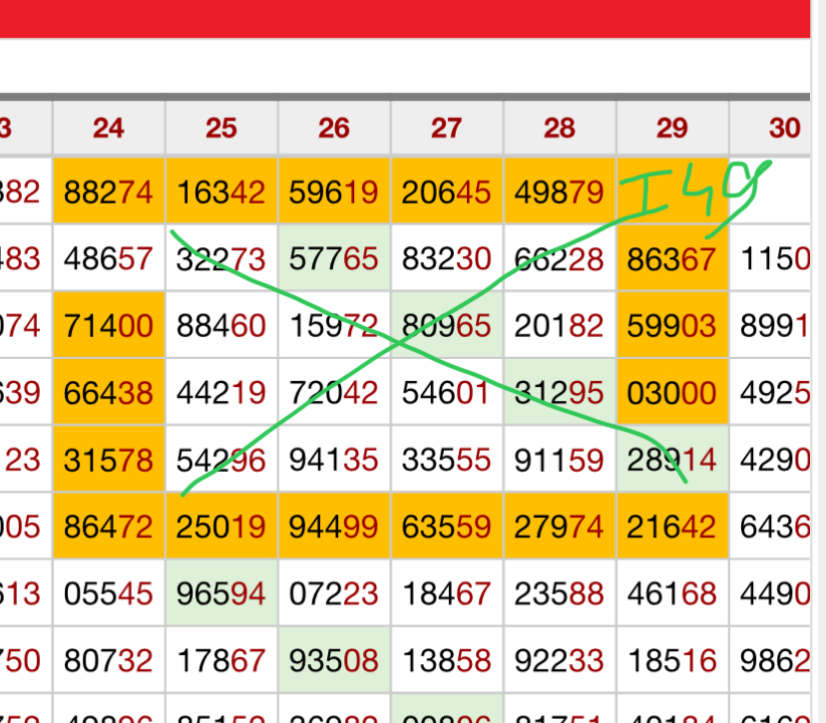
Task: Click orange cell 88274
Action: tap(109, 191)
